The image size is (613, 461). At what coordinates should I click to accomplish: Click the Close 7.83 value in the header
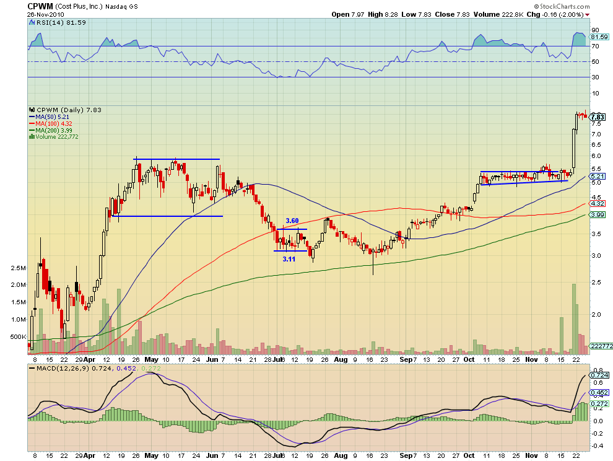pyautogui.click(x=453, y=14)
